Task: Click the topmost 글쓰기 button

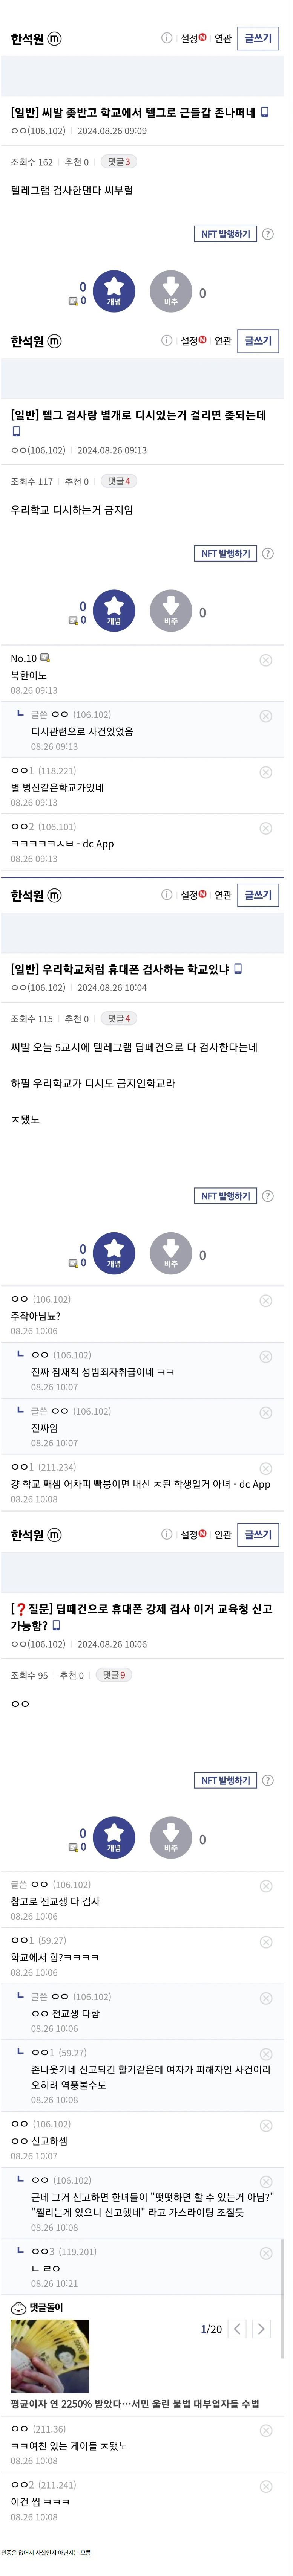Action: (258, 38)
